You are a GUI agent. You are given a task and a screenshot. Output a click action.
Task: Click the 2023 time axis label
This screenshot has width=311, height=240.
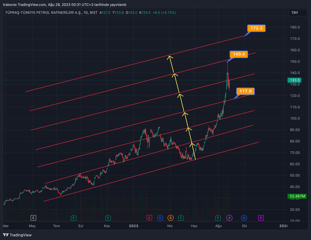(x=134, y=226)
